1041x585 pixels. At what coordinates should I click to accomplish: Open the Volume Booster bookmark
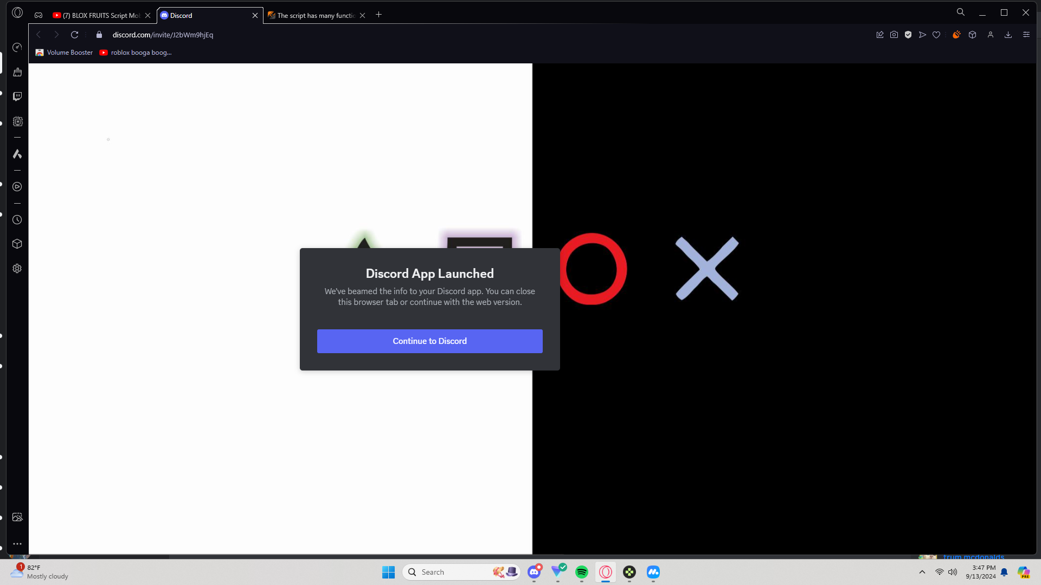[64, 53]
